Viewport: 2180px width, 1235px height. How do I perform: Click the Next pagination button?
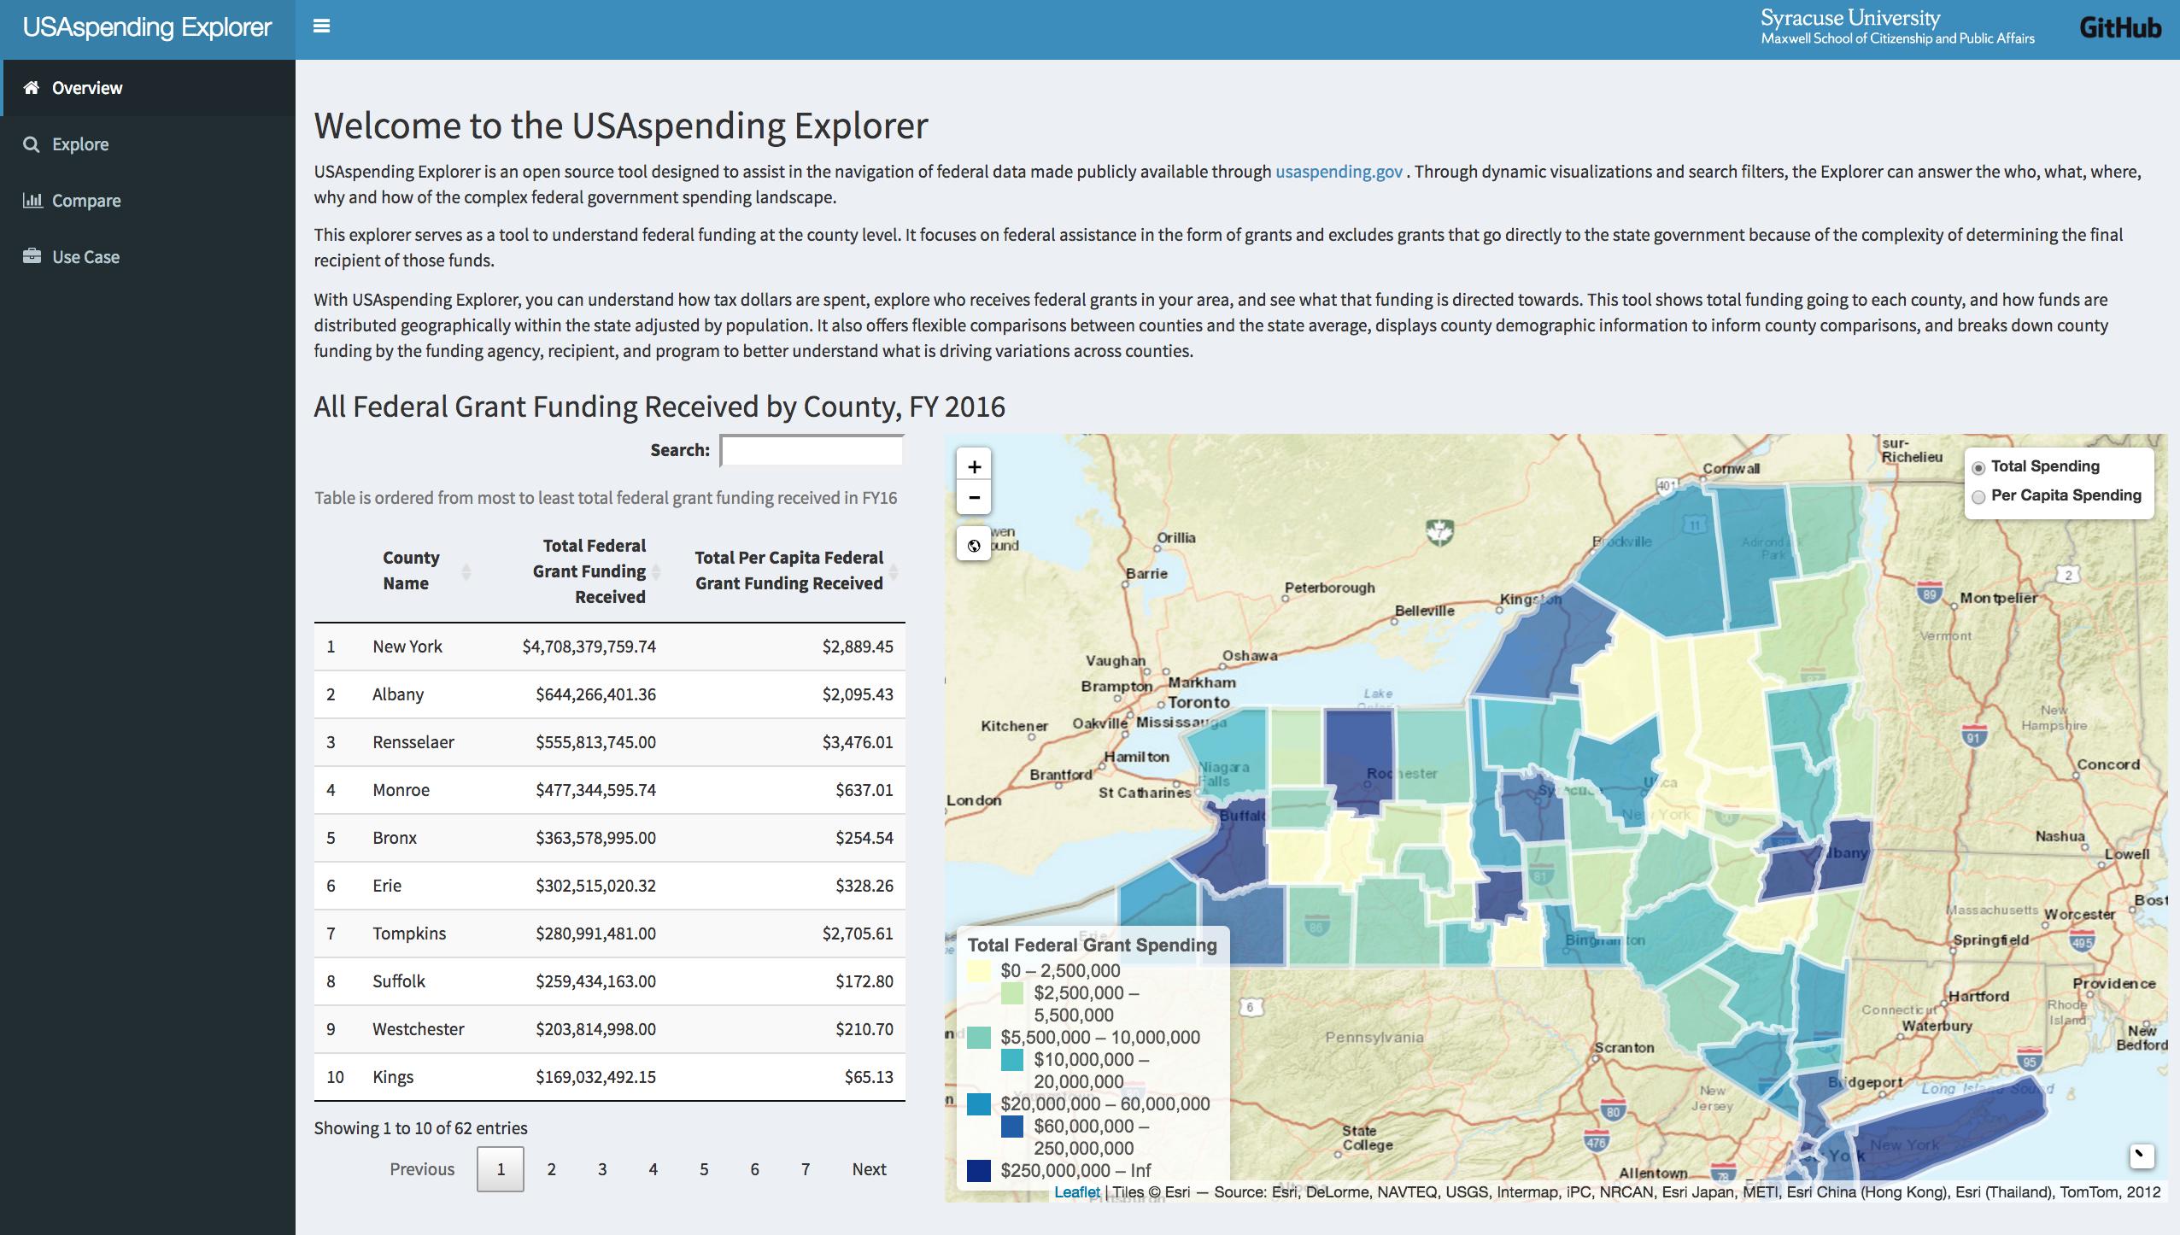click(869, 1169)
